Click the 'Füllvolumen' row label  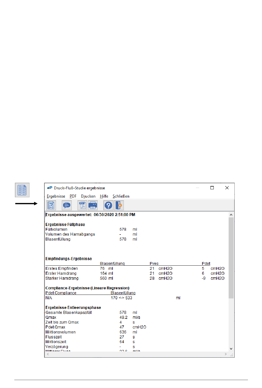pos(56,229)
